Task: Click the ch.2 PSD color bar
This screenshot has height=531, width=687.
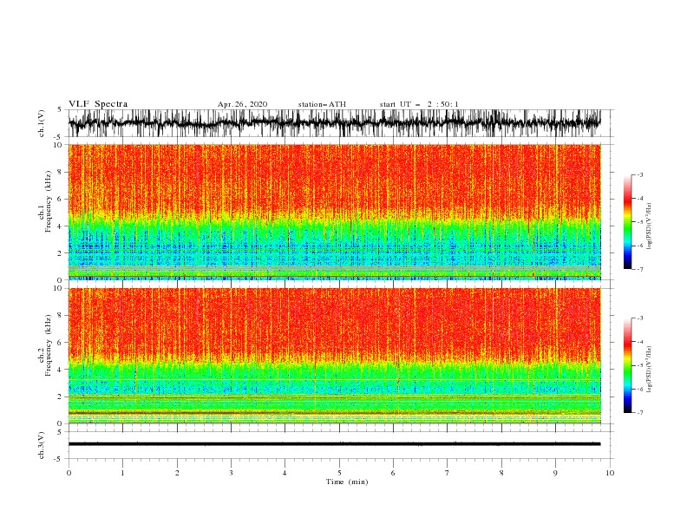Action: [x=628, y=365]
